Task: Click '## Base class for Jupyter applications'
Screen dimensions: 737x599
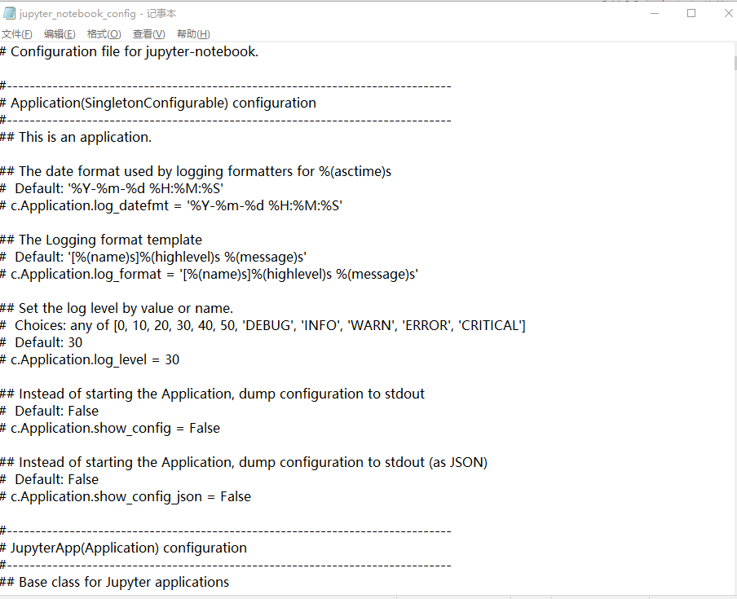Action: coord(115,583)
